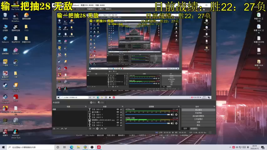Open the 场景集合(S) menu
The width and height of the screenshot is (267, 150).
91,9
